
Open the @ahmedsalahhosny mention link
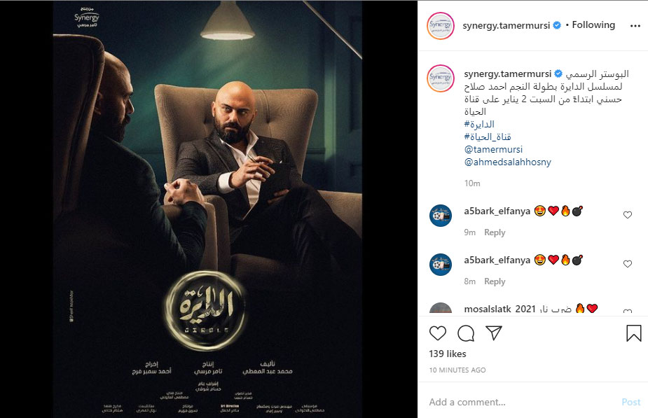pyautogui.click(x=507, y=162)
